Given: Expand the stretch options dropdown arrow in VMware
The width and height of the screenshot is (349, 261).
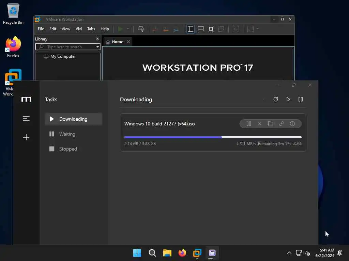Looking at the screenshot, I should pyautogui.click(x=258, y=29).
